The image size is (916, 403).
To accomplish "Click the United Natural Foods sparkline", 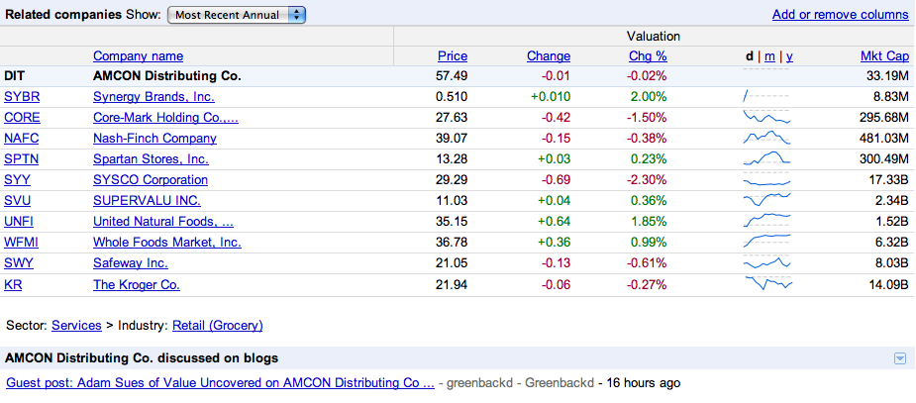I will 766,221.
